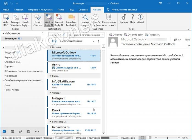The image size is (192, 140).
Task: Open Sender's Time Zone
Action: click(x=96, y=20)
